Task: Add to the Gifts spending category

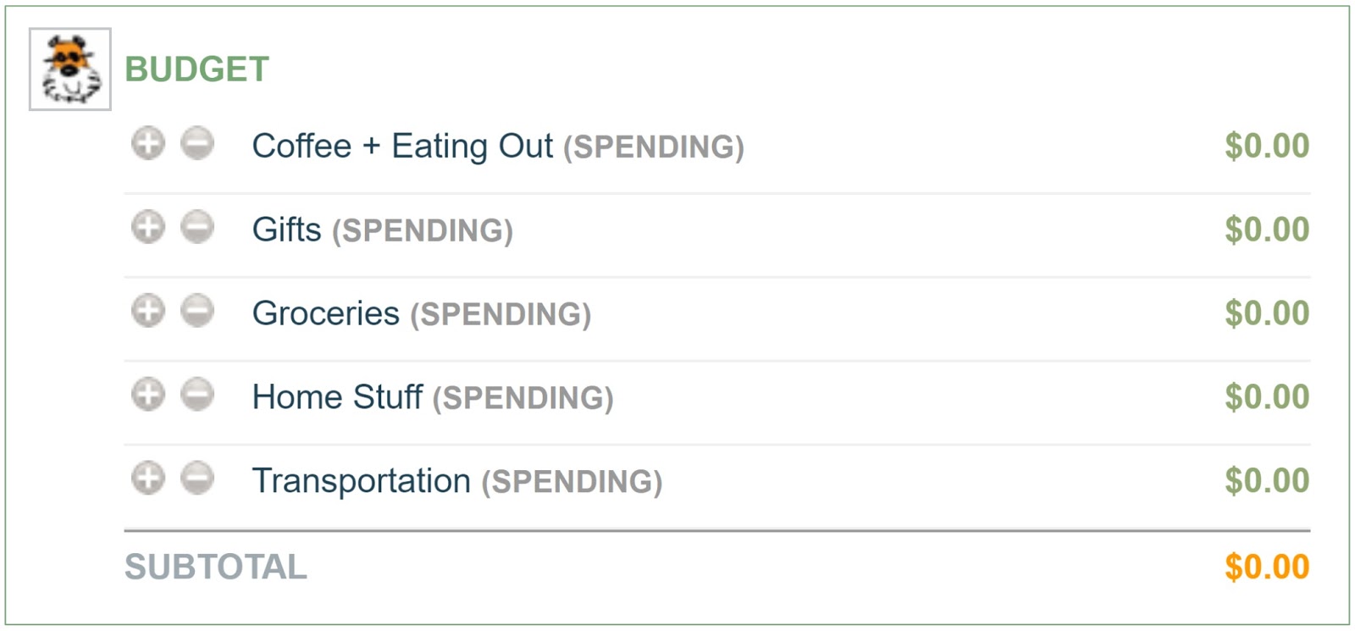Action: [148, 227]
